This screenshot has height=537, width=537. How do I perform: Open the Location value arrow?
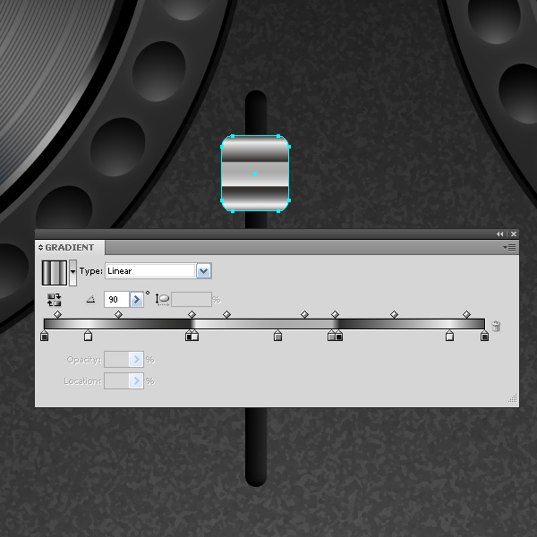tap(136, 381)
